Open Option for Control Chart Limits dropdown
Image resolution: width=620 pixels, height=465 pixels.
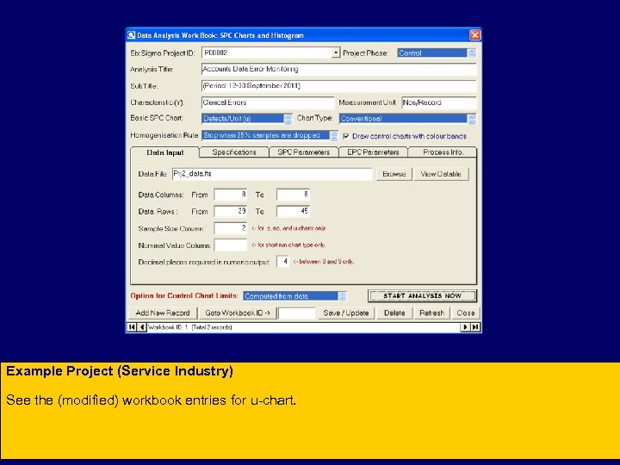[343, 296]
